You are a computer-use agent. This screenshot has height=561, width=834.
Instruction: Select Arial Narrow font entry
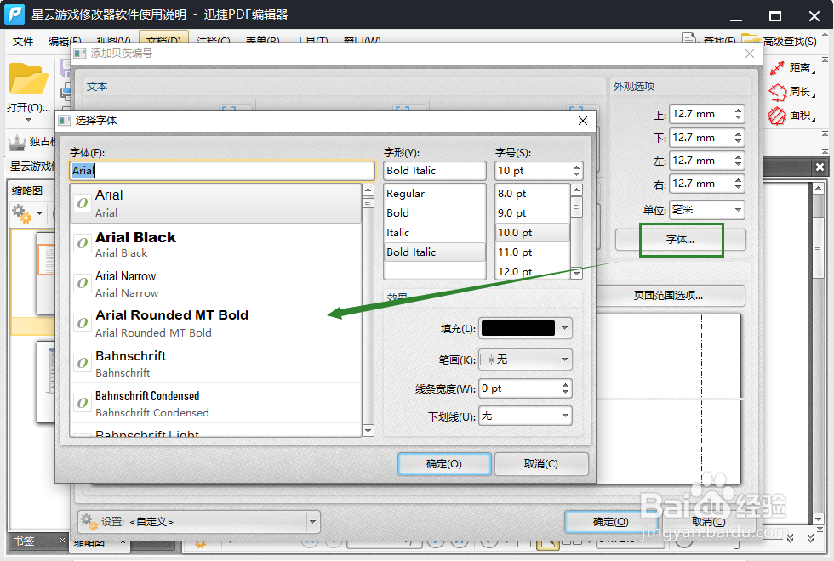216,284
